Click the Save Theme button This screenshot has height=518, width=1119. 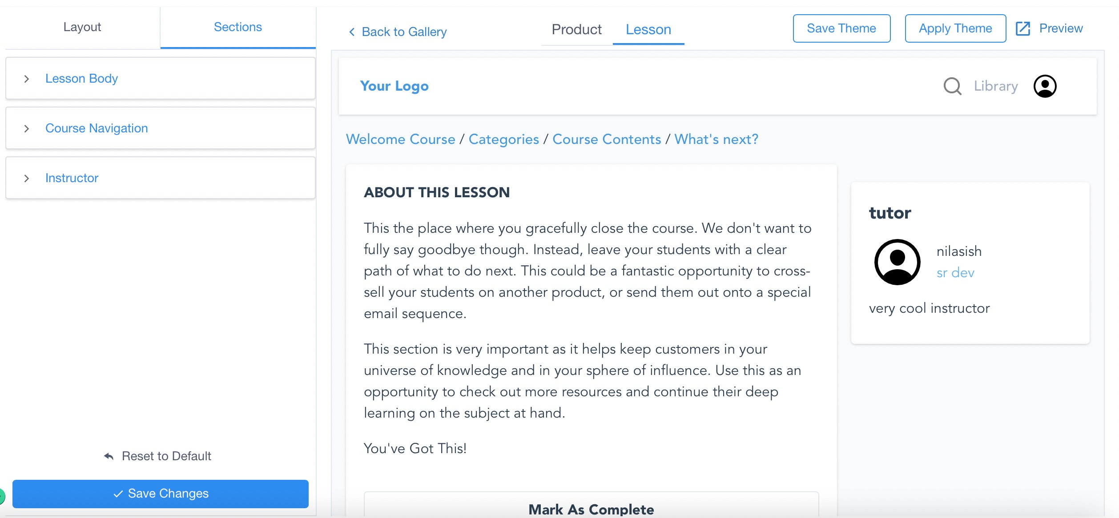tap(841, 28)
